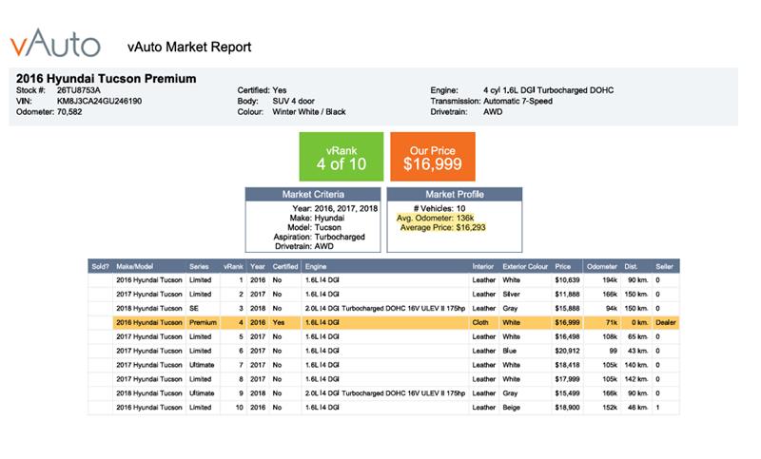This screenshot has height=459, width=761.
Task: Click the 65 km distance cell
Action: click(x=637, y=336)
